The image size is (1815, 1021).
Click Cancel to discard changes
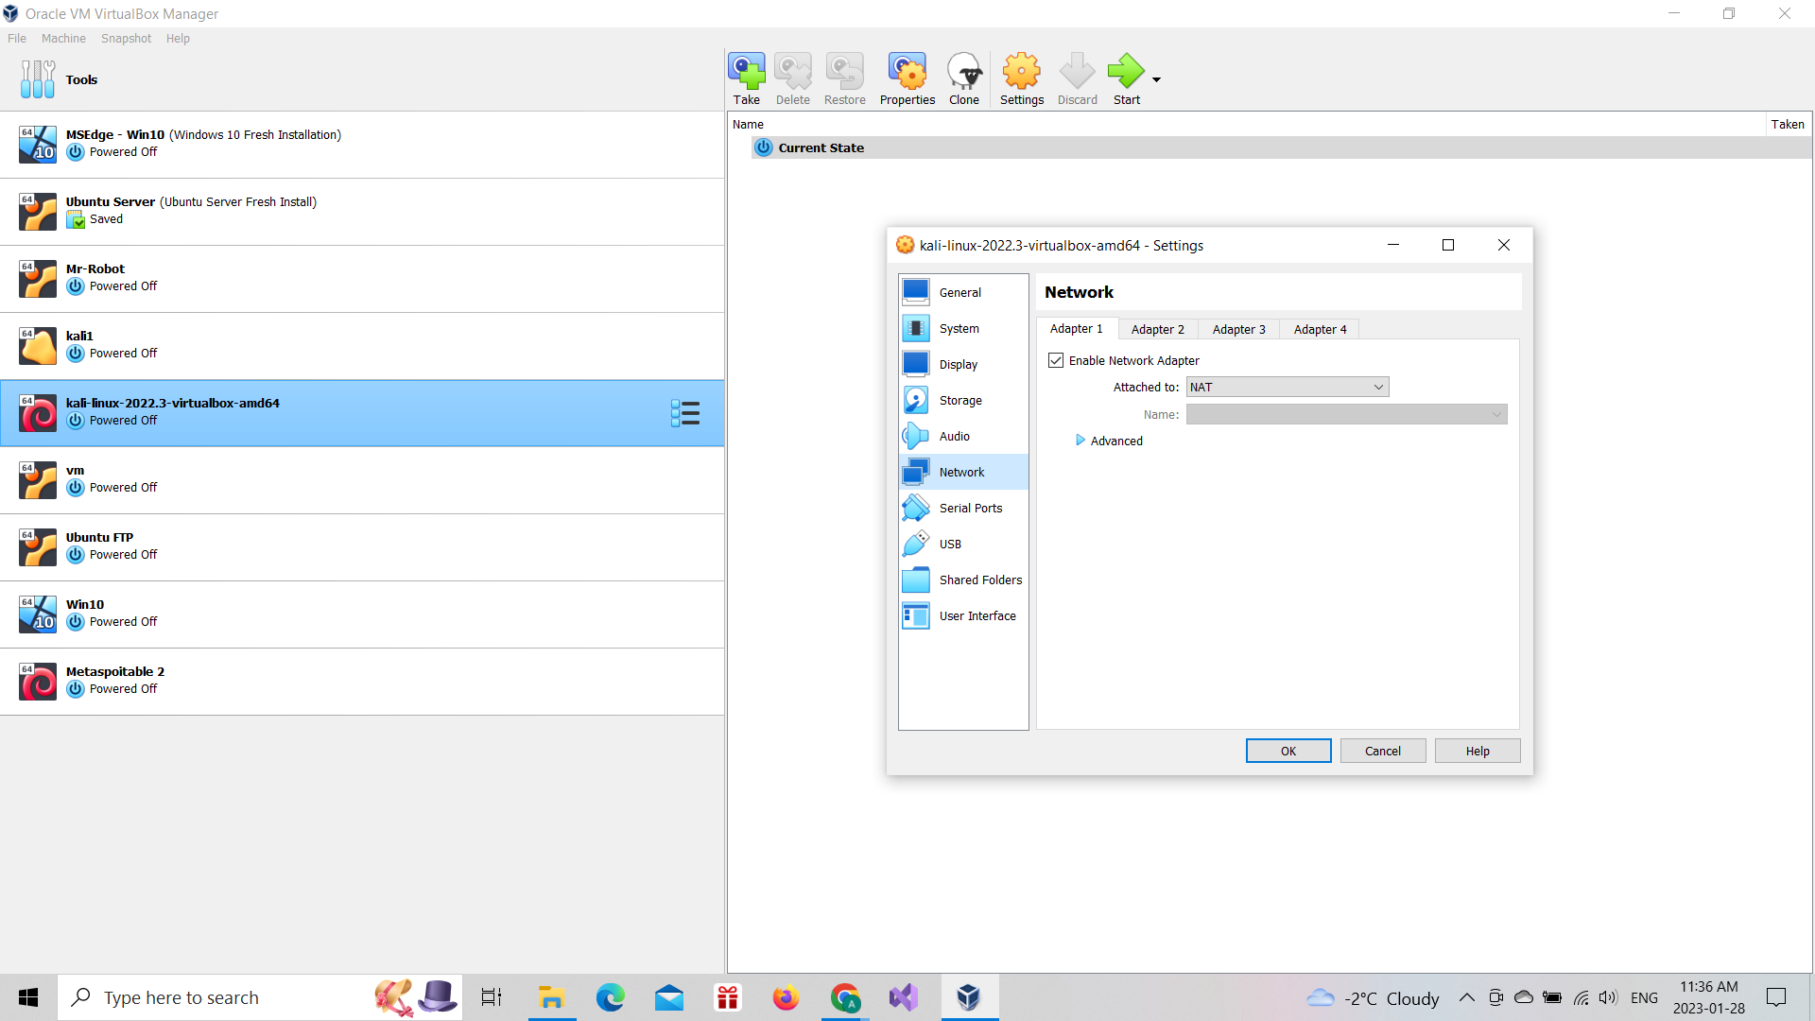click(1382, 751)
